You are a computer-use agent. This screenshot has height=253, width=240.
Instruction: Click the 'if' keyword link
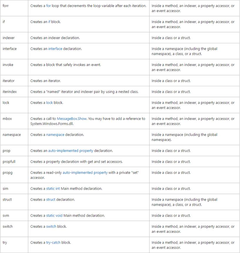click(x=49, y=22)
